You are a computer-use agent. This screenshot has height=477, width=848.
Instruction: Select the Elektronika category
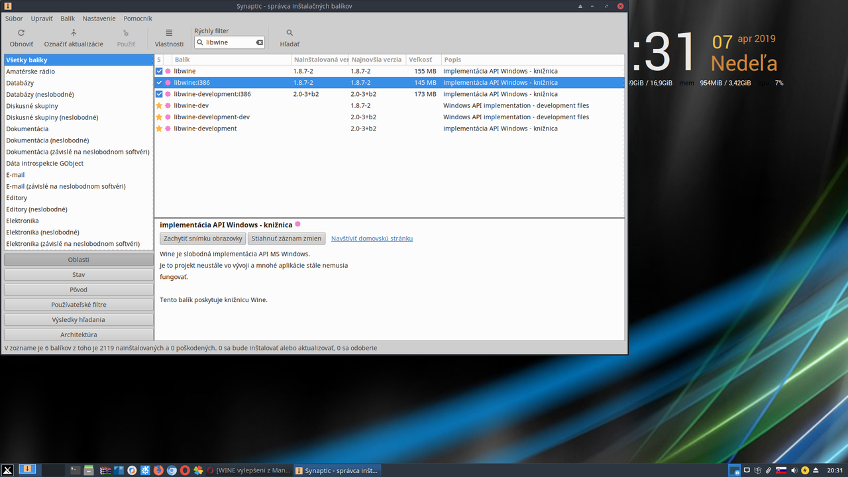pyautogui.click(x=79, y=221)
